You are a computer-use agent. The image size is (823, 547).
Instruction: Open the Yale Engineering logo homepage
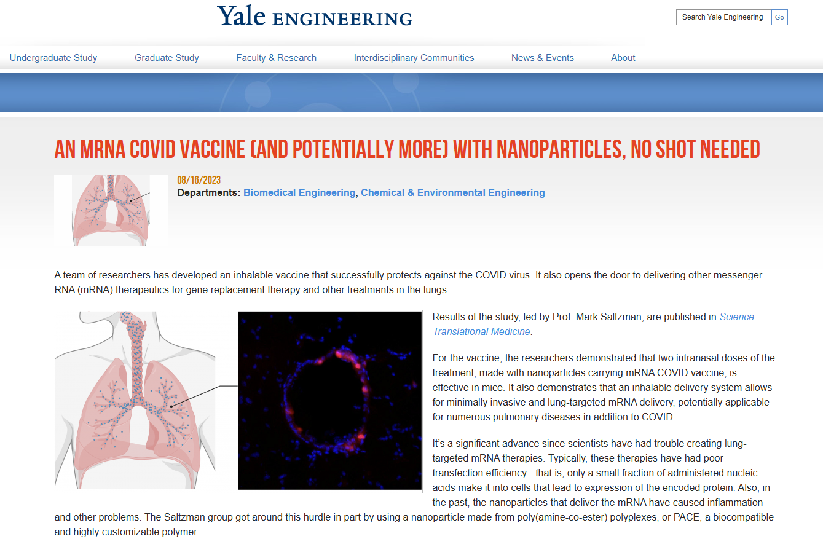point(315,16)
